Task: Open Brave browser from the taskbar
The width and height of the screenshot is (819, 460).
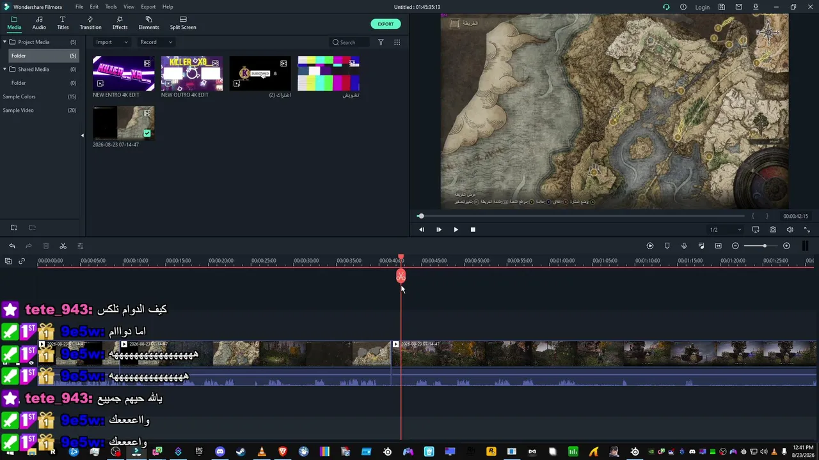Action: [282, 452]
